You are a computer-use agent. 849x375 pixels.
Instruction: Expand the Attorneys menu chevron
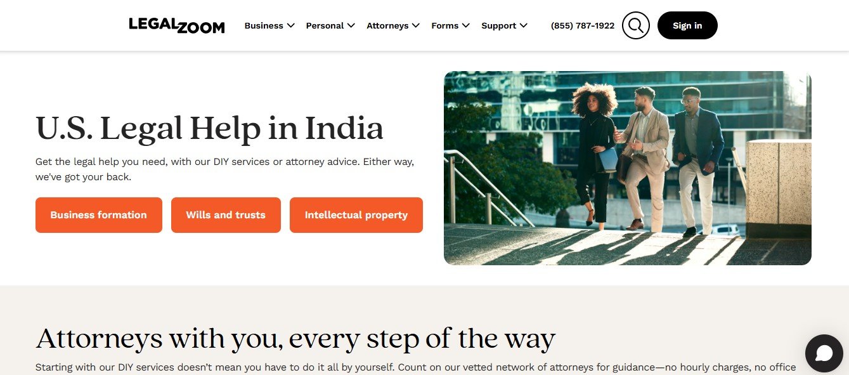point(416,25)
